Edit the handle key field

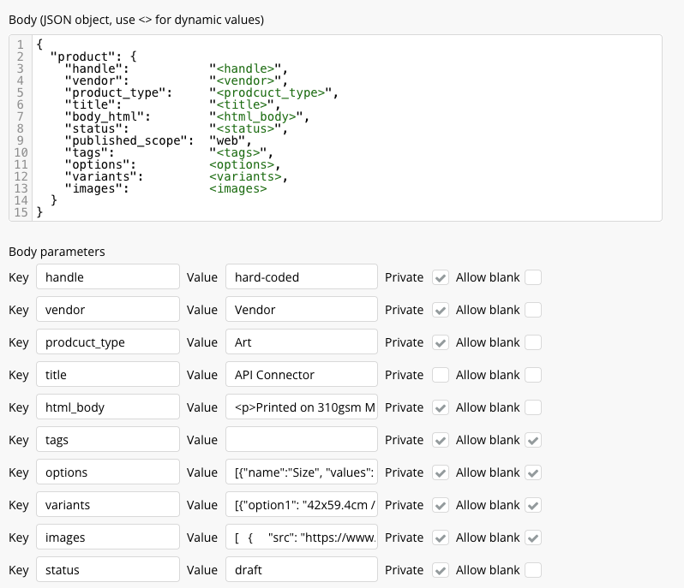(x=107, y=277)
